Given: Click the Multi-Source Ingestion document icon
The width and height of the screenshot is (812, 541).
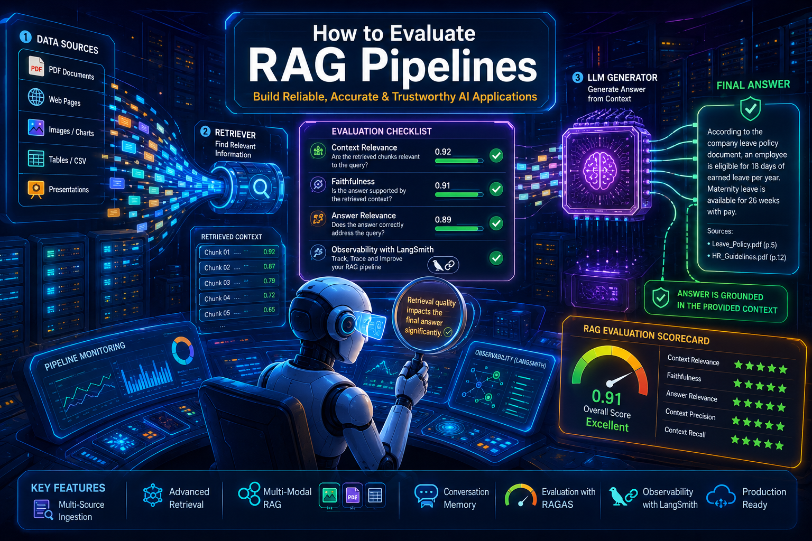Looking at the screenshot, I should 43,510.
